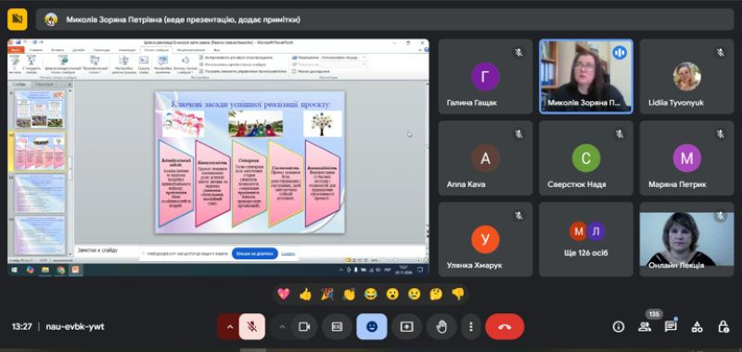
Task: Show the participants list
Action: point(644,326)
